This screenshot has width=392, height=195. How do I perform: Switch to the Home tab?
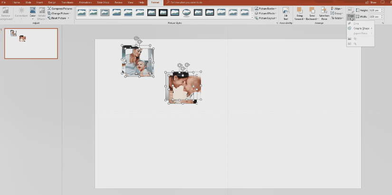(16, 2)
